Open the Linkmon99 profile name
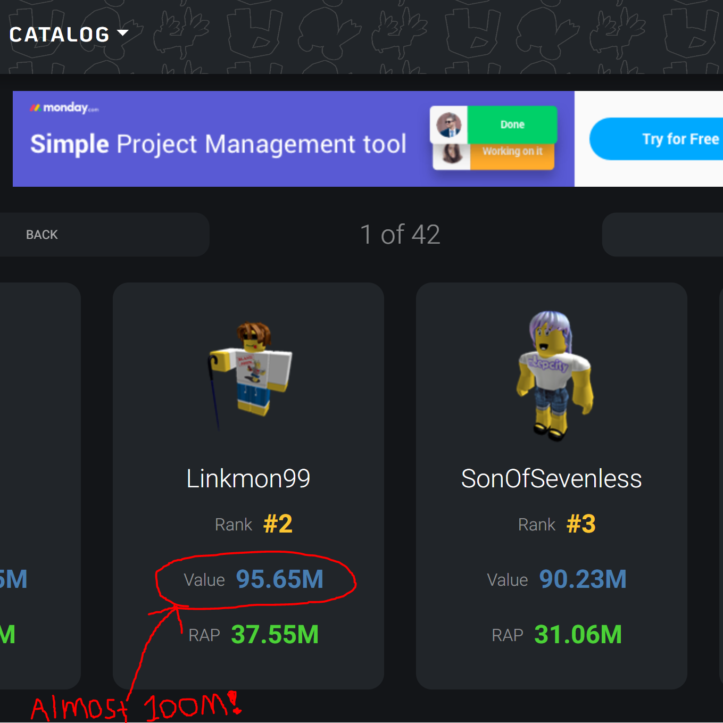Image resolution: width=723 pixels, height=723 pixels. pos(248,478)
